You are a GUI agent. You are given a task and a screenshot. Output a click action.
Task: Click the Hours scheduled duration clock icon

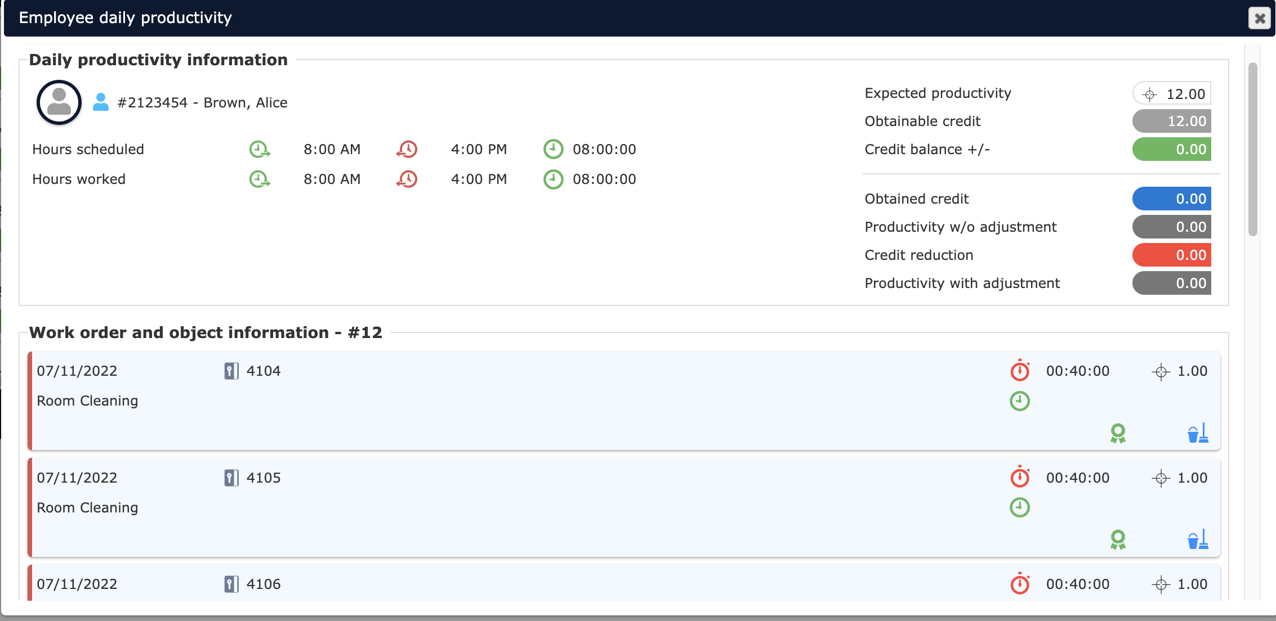tap(553, 150)
